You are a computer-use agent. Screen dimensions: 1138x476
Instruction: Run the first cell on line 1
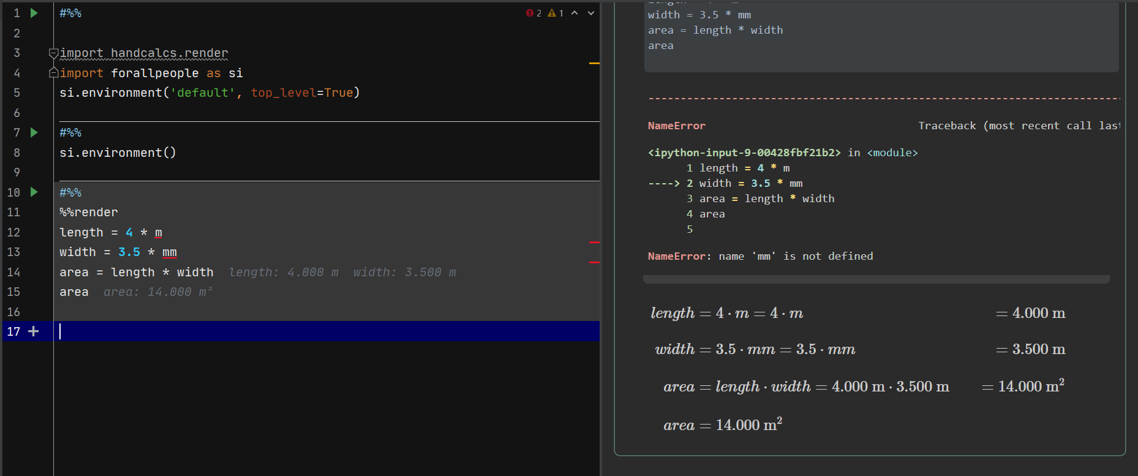point(34,13)
